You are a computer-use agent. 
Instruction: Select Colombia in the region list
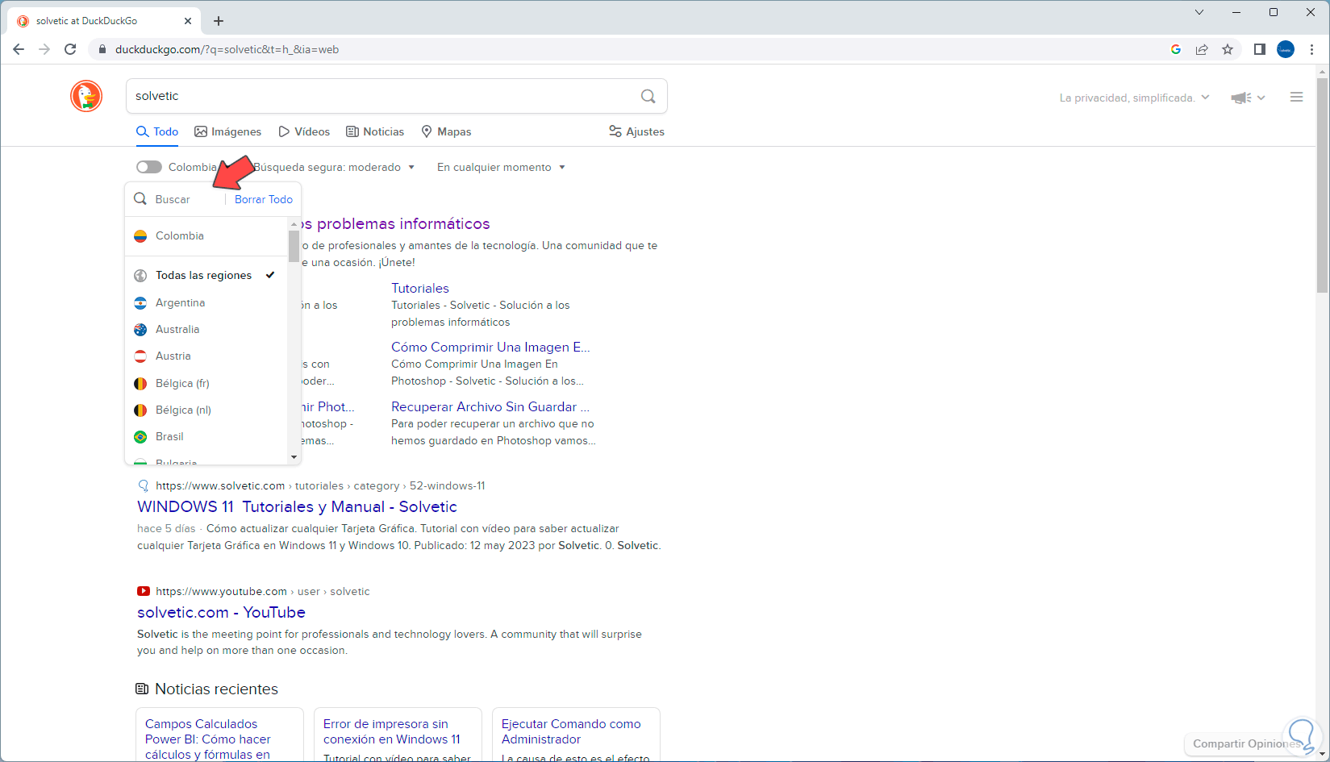point(207,236)
